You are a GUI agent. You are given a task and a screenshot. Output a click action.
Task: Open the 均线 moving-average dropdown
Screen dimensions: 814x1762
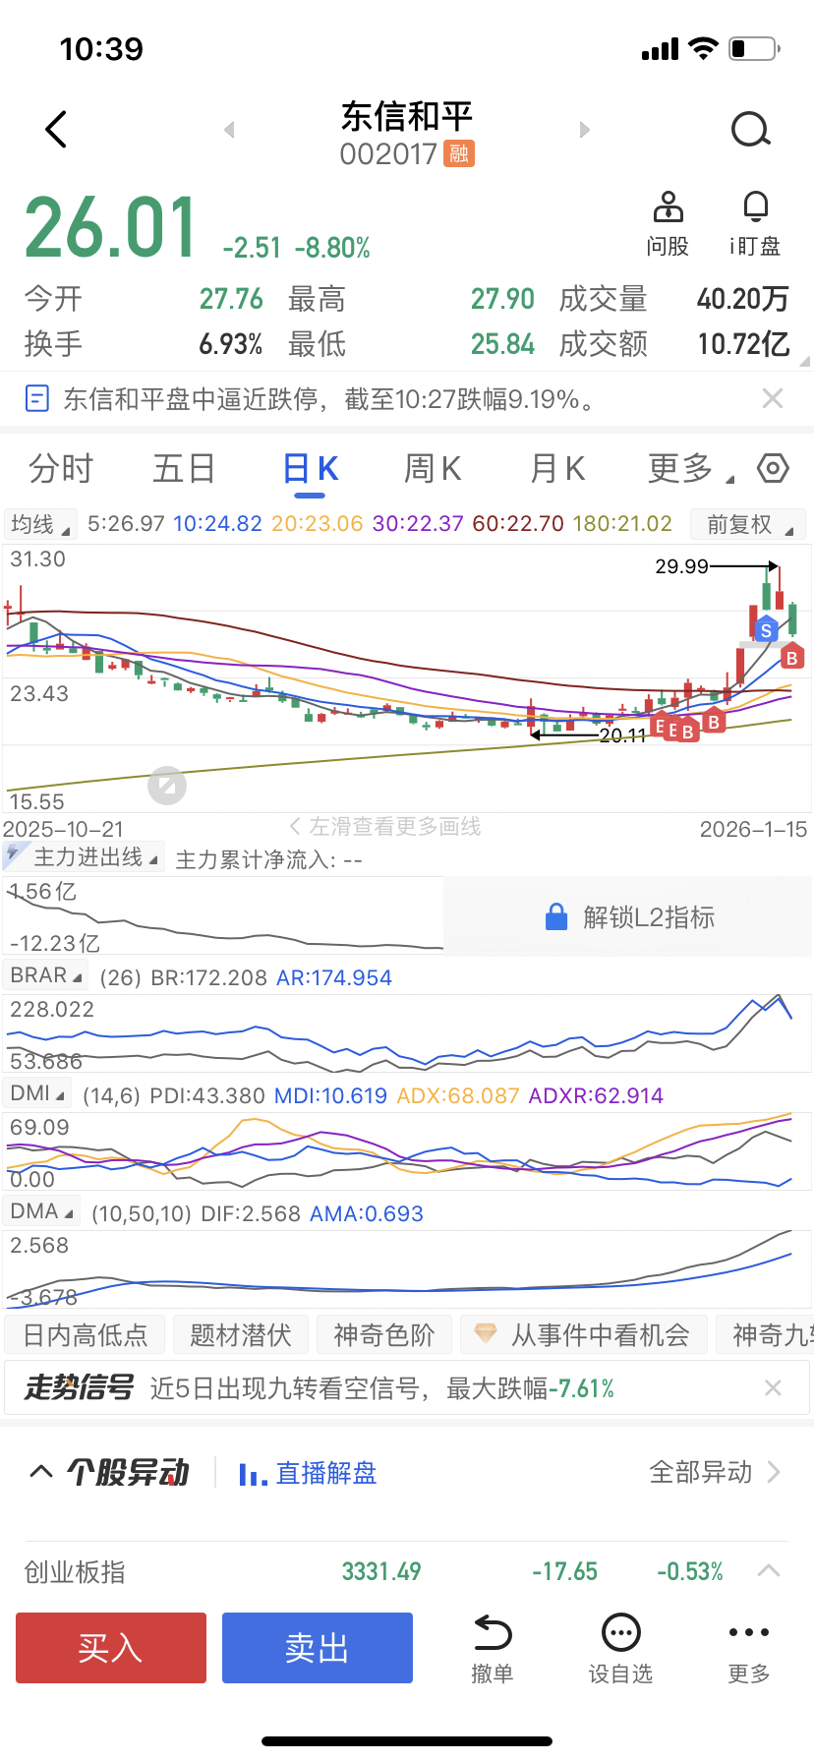click(41, 524)
